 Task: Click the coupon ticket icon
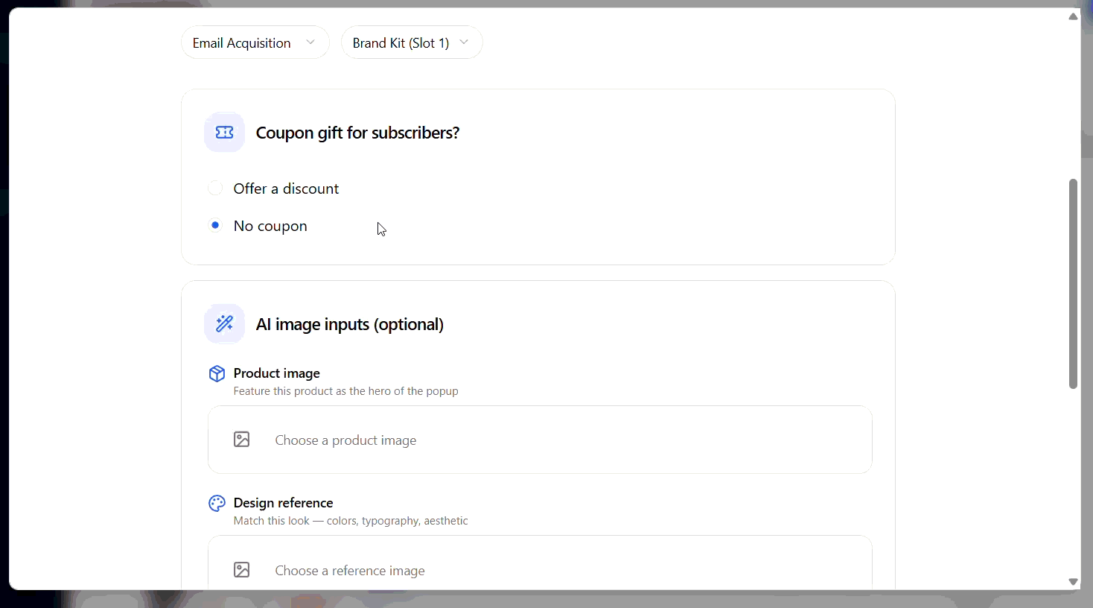(224, 133)
